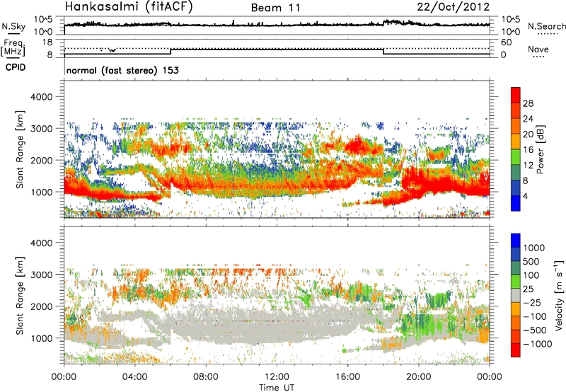
Task: Click the 16:00 time tick label
Action: 347,377
